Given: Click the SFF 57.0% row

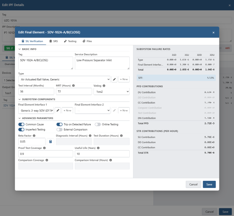Looking at the screenshot, I should point(176,78).
